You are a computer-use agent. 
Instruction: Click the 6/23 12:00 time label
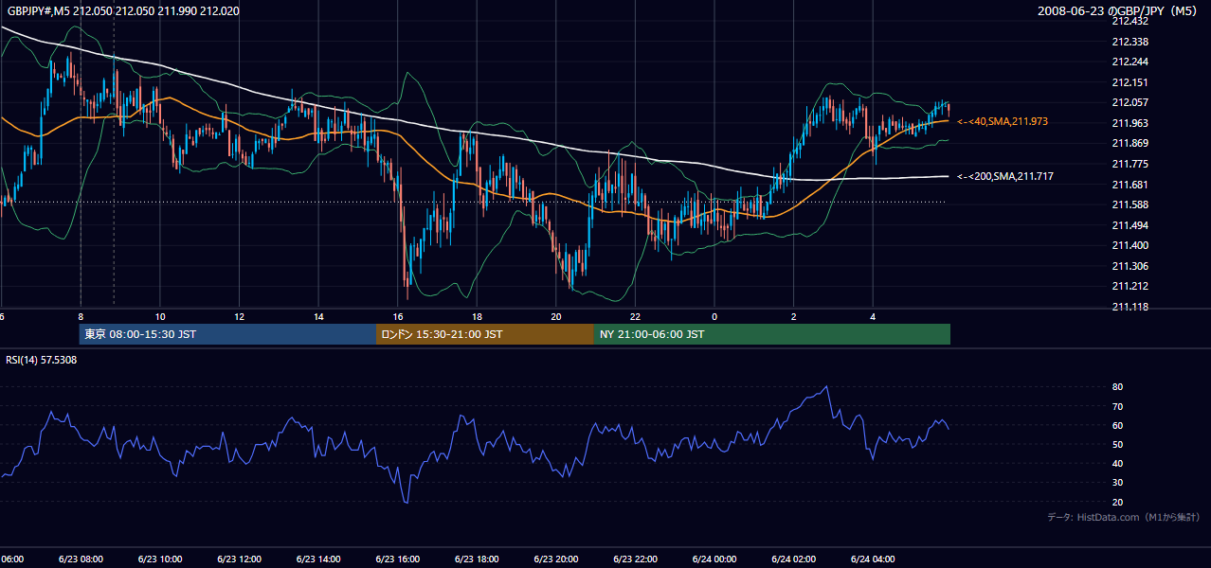pos(239,559)
